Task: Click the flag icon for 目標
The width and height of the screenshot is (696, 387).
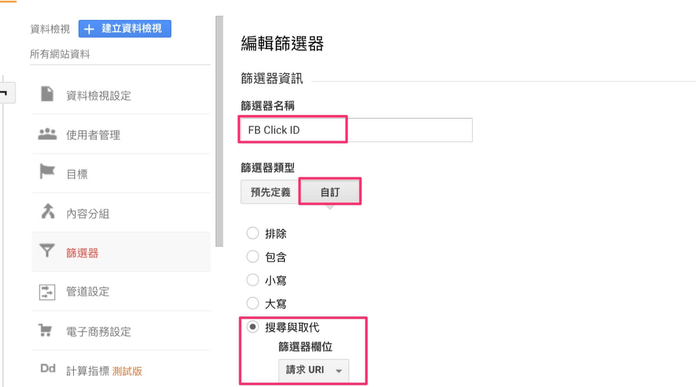Action: click(47, 172)
